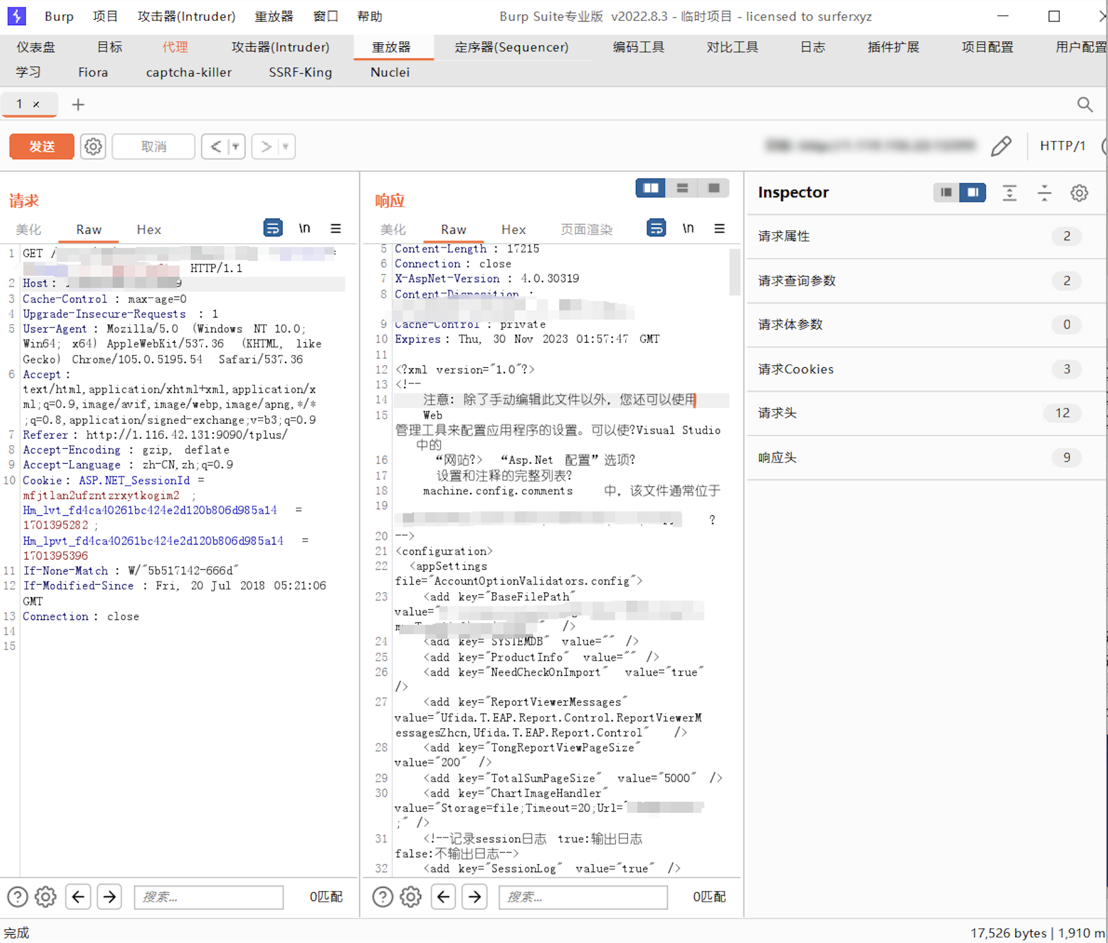Go to previous request search match
The image size is (1108, 943).
pos(78,896)
